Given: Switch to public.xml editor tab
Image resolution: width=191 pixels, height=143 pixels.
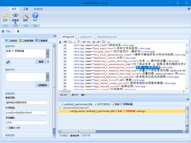Looking at the screenshot, I should [84, 37].
